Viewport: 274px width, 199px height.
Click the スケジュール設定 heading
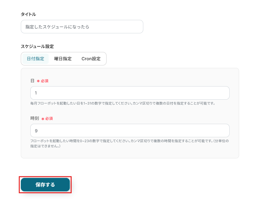[37, 46]
